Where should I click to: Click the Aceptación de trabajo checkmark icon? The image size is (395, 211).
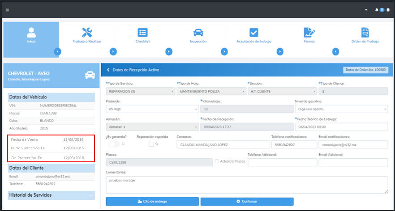tap(253, 33)
